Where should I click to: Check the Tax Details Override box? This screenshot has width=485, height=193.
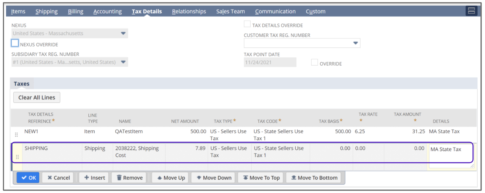pos(247,24)
